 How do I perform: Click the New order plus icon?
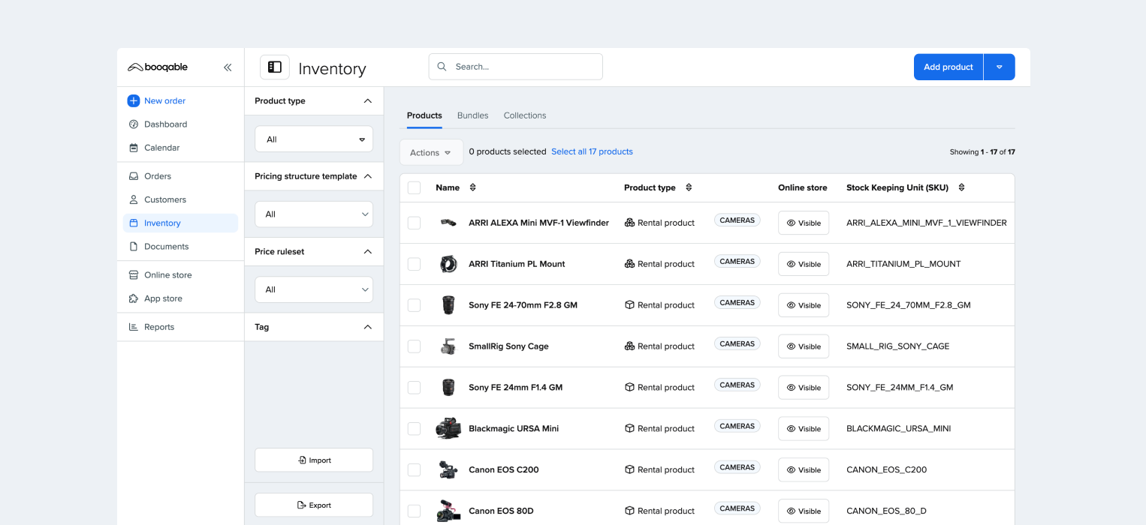(x=133, y=100)
